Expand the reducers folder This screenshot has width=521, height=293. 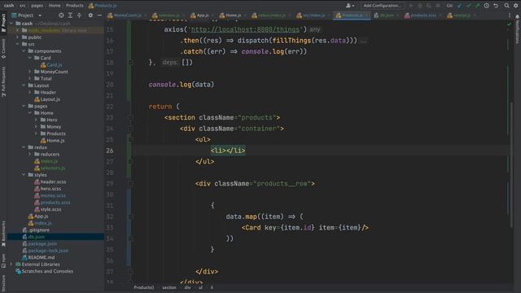[30, 154]
